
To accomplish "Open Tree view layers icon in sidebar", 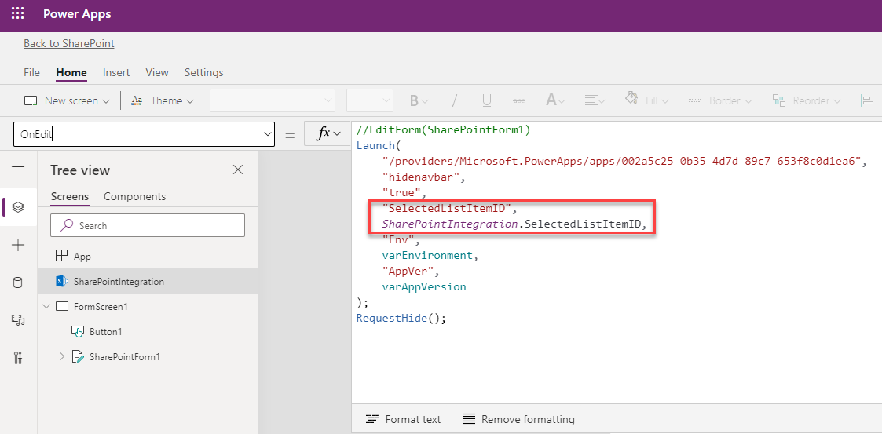I will pos(18,207).
